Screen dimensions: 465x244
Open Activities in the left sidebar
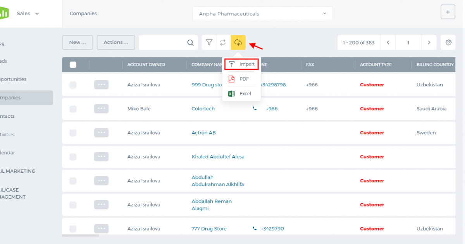point(7,134)
